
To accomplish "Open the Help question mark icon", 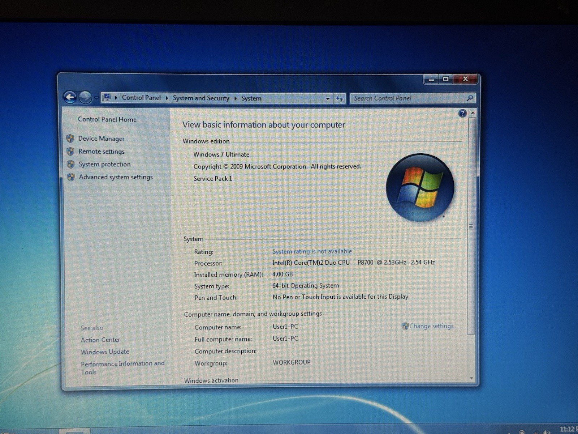I will [x=462, y=114].
